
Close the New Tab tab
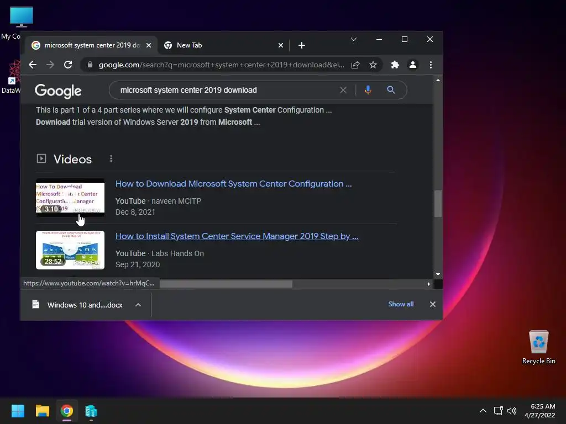point(281,45)
